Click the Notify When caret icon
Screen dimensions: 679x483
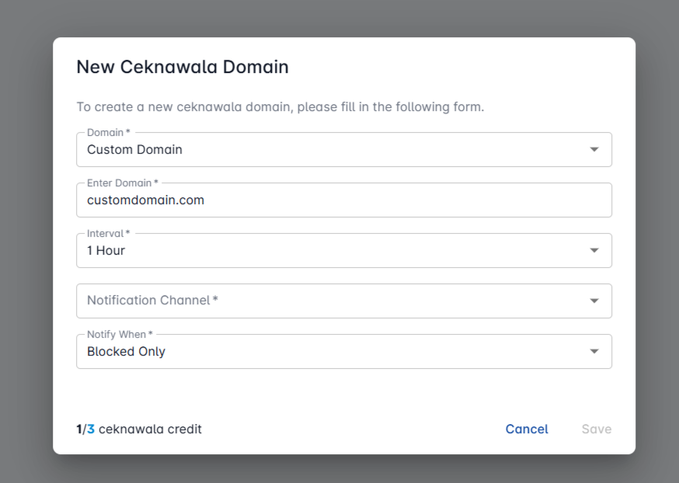click(x=594, y=352)
